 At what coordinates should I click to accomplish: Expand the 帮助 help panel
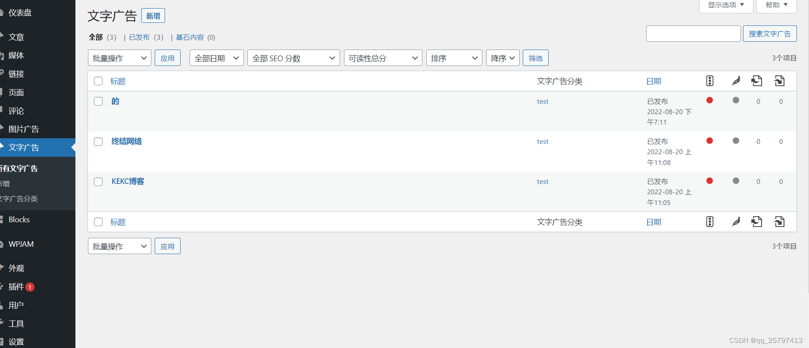coord(777,5)
